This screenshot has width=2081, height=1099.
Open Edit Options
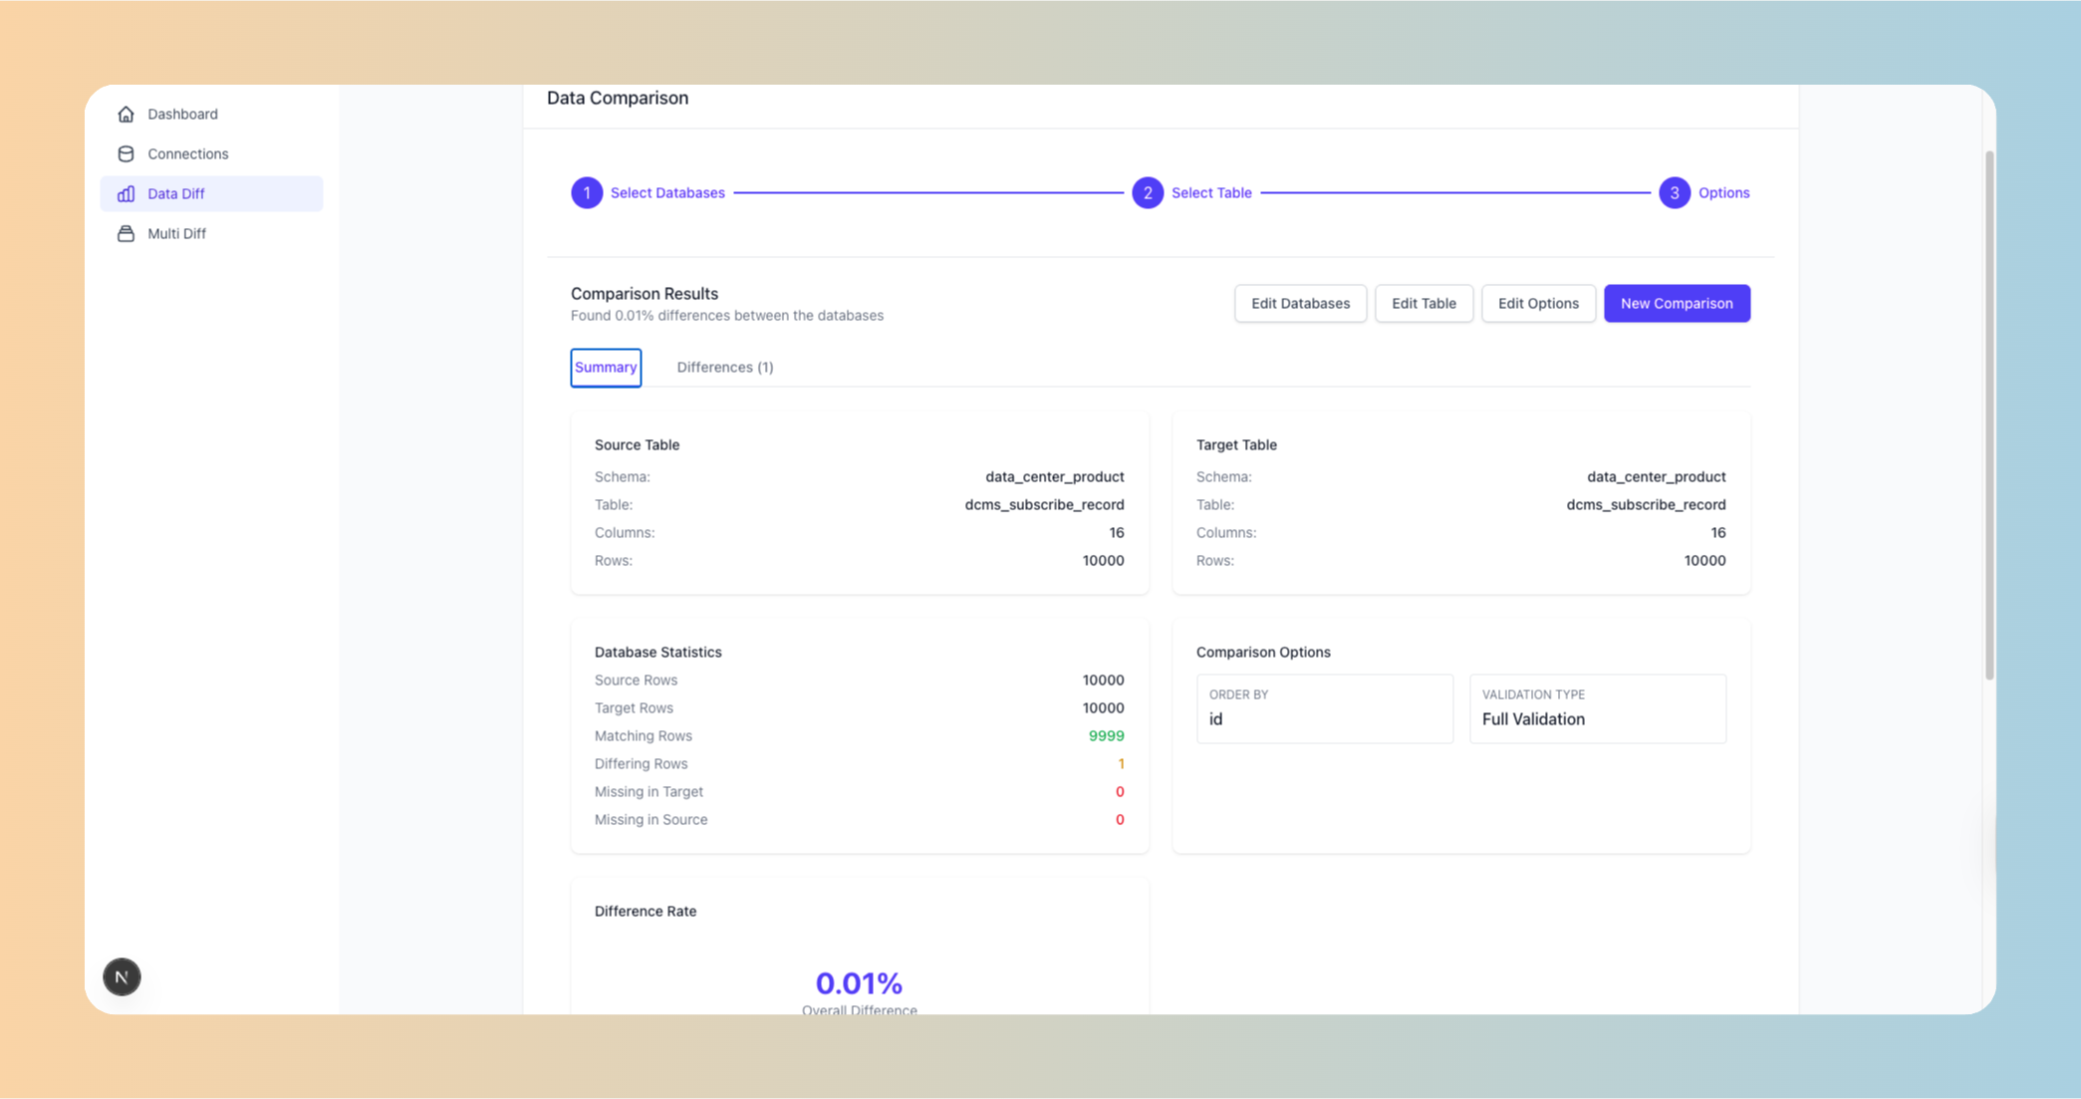[x=1537, y=303]
